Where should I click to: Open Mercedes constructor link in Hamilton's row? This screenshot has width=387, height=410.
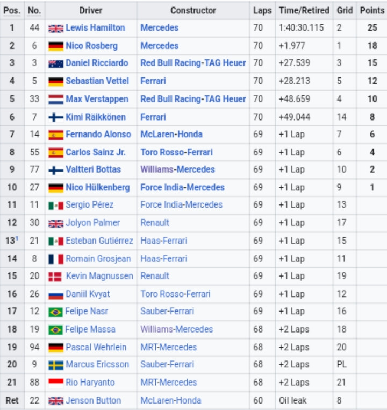pos(160,28)
